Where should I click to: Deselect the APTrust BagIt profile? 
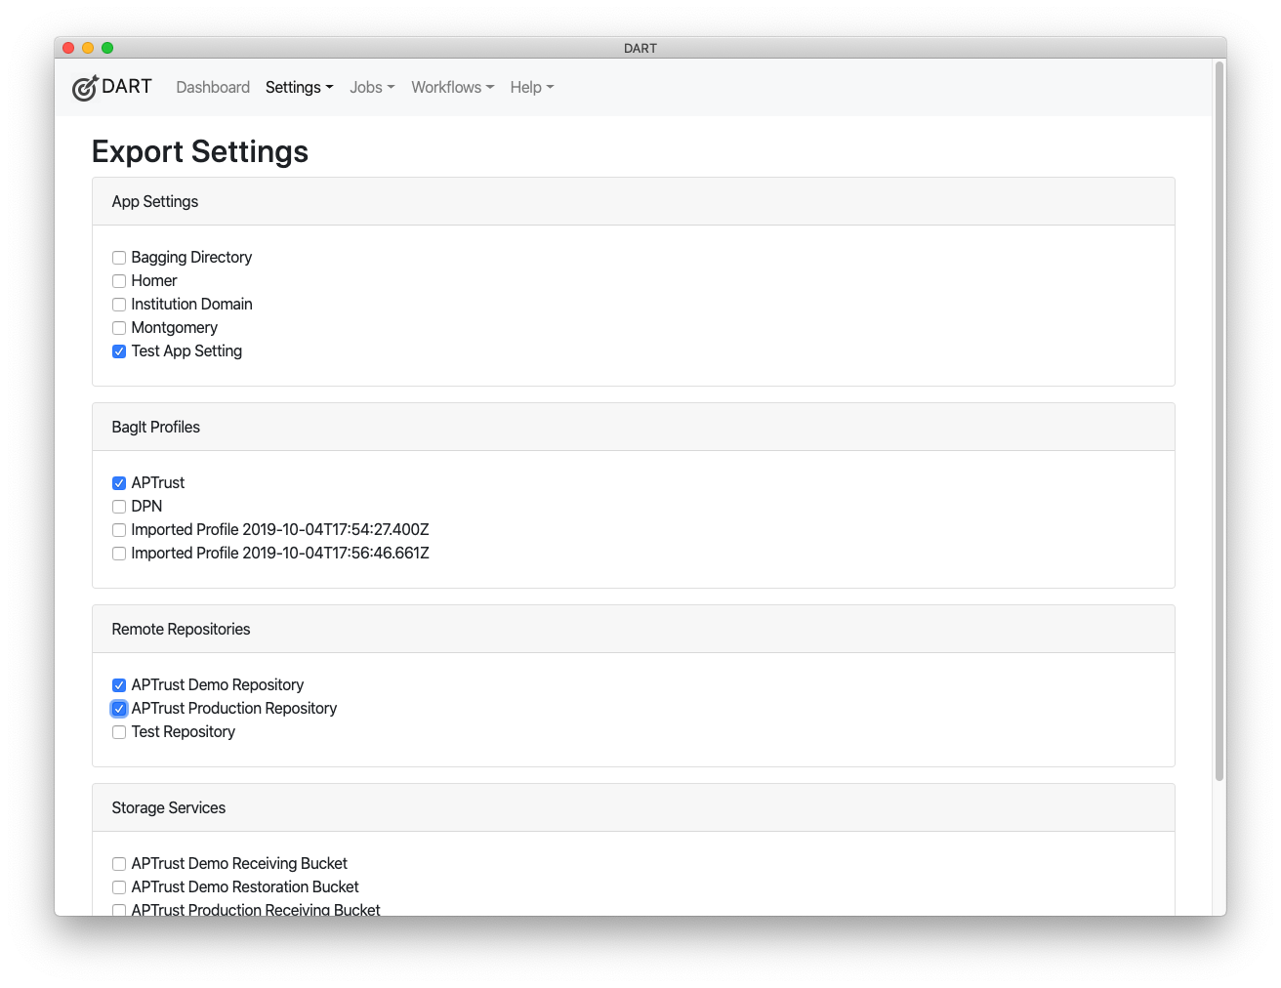(x=118, y=482)
